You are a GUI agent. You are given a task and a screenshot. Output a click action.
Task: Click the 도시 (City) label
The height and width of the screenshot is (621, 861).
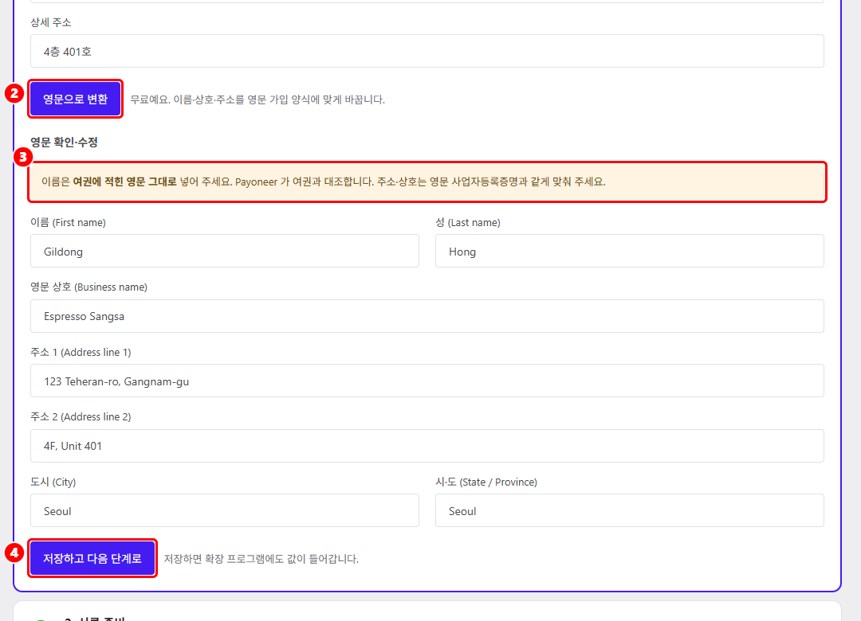(53, 482)
